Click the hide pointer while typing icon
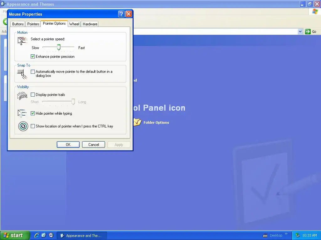The width and height of the screenshot is (321, 240). [x=22, y=113]
